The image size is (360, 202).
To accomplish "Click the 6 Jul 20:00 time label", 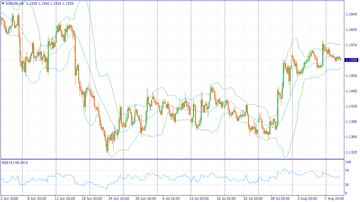I will pyautogui.click(x=171, y=199).
